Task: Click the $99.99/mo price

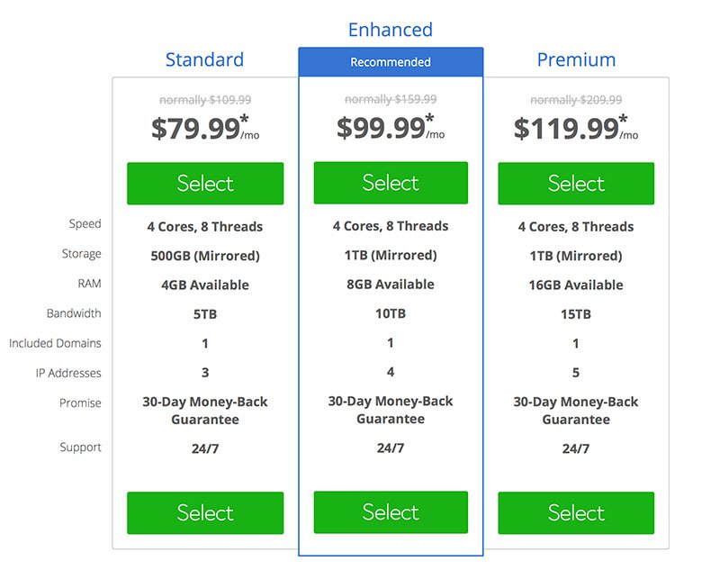Action: (391, 128)
